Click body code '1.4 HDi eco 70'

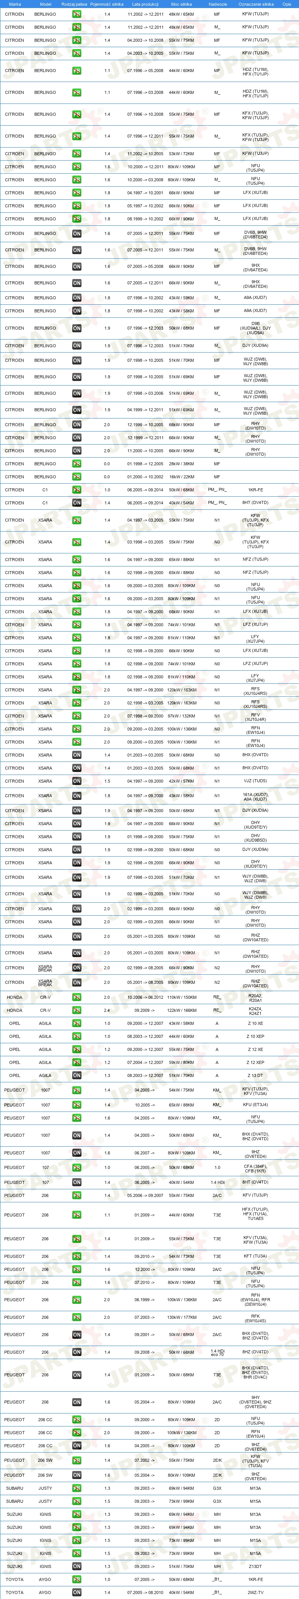[x=217, y=1352]
